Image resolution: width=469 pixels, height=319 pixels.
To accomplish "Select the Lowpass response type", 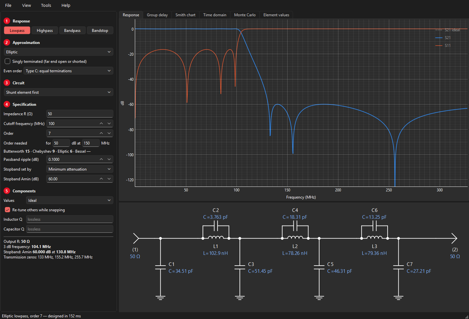I will [x=17, y=30].
